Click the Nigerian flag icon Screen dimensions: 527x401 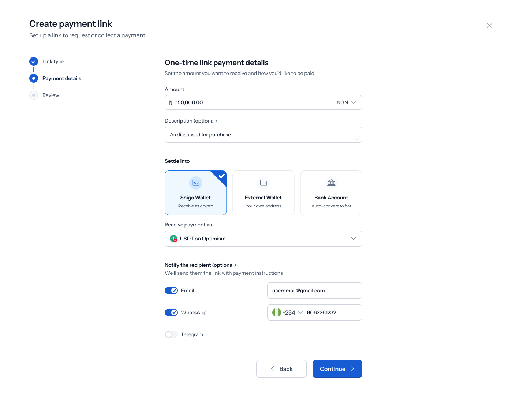pyautogui.click(x=277, y=312)
